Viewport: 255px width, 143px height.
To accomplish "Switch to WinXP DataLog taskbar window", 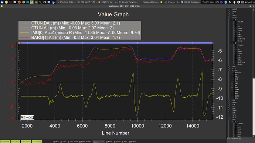I will pos(191,2).
